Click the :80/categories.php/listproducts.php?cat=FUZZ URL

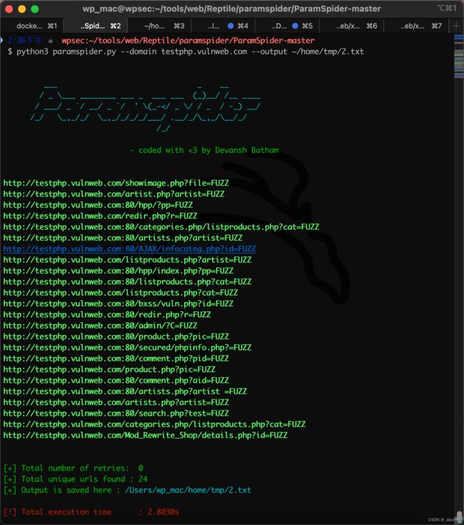pyautogui.click(x=161, y=227)
